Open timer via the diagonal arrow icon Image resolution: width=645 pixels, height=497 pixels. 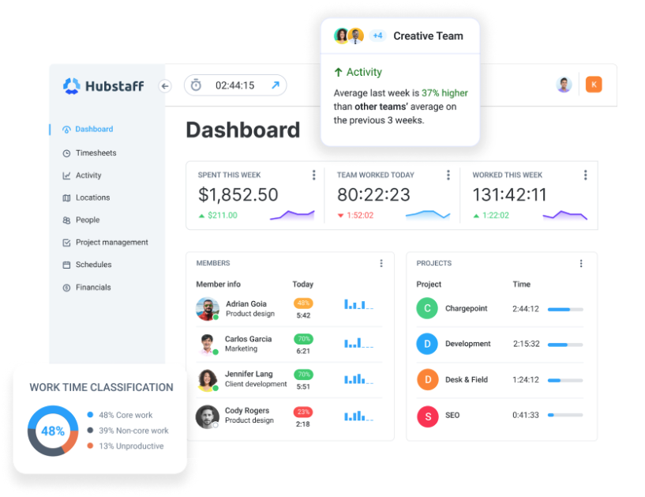pos(276,85)
